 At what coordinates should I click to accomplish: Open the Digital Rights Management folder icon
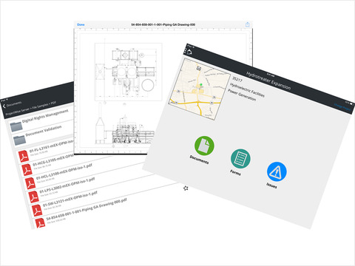tap(16, 126)
